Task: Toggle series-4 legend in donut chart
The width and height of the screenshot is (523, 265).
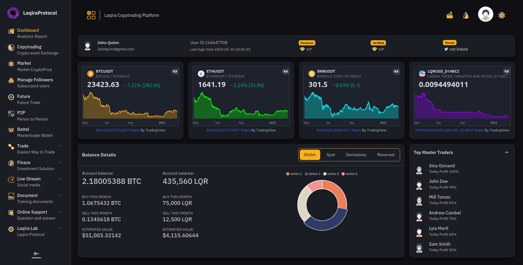Action: coord(350,174)
